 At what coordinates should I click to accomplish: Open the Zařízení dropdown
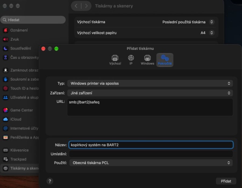[x=150, y=93]
